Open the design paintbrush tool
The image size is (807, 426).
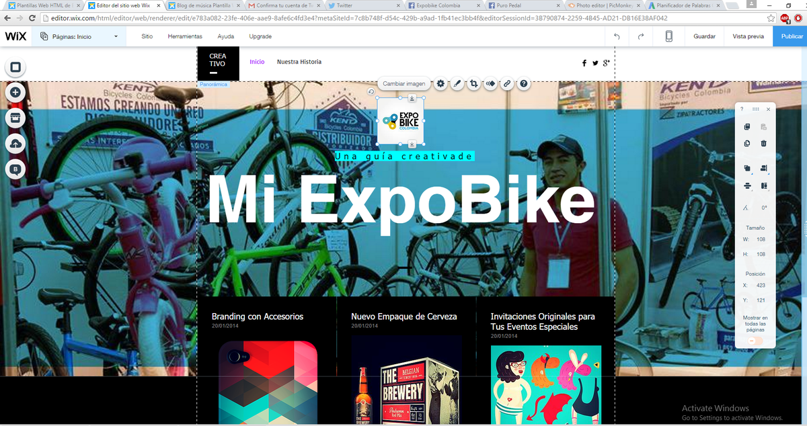click(x=457, y=84)
